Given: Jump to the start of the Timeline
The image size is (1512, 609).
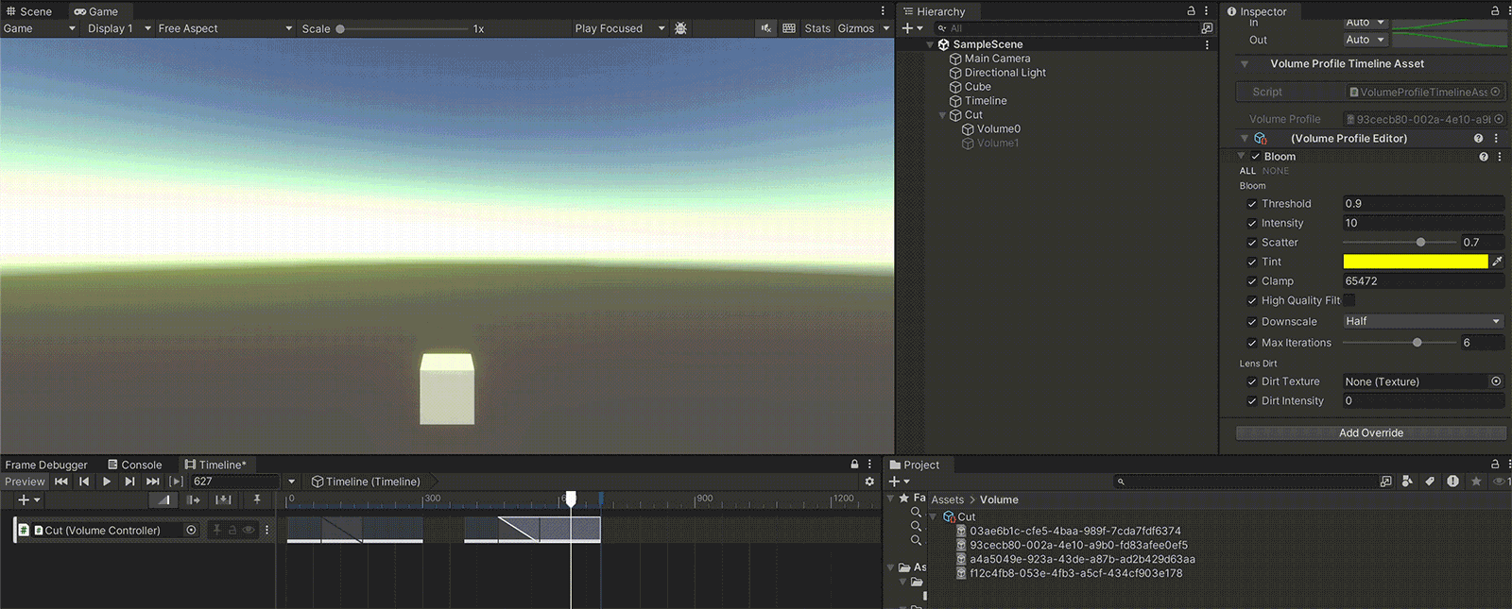Looking at the screenshot, I should (x=61, y=482).
